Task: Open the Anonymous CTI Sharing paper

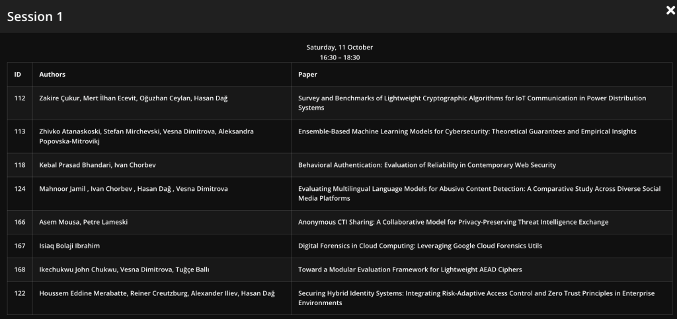Action: [453, 222]
